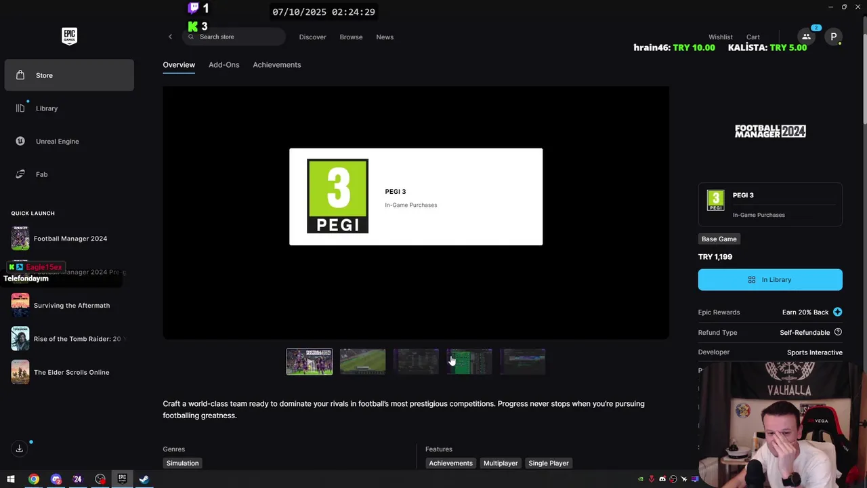Image resolution: width=867 pixels, height=488 pixels.
Task: Switch to the Overview tab
Action: (x=179, y=65)
